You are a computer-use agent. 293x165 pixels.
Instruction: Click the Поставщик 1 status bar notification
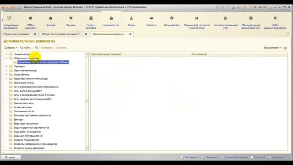click(x=190, y=157)
